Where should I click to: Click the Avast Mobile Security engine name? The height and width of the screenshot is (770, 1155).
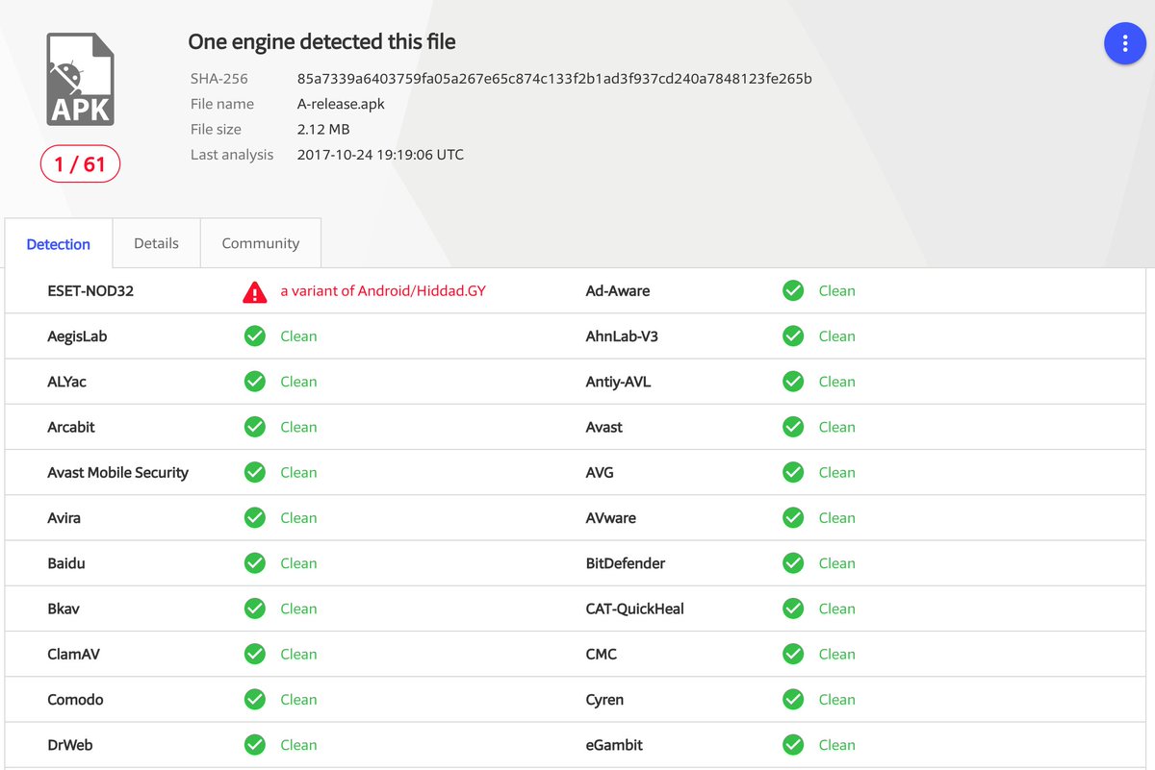click(x=118, y=473)
